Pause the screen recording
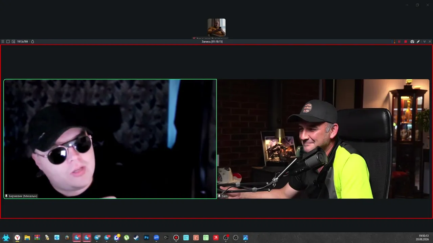This screenshot has width=433, height=243. coord(399,42)
